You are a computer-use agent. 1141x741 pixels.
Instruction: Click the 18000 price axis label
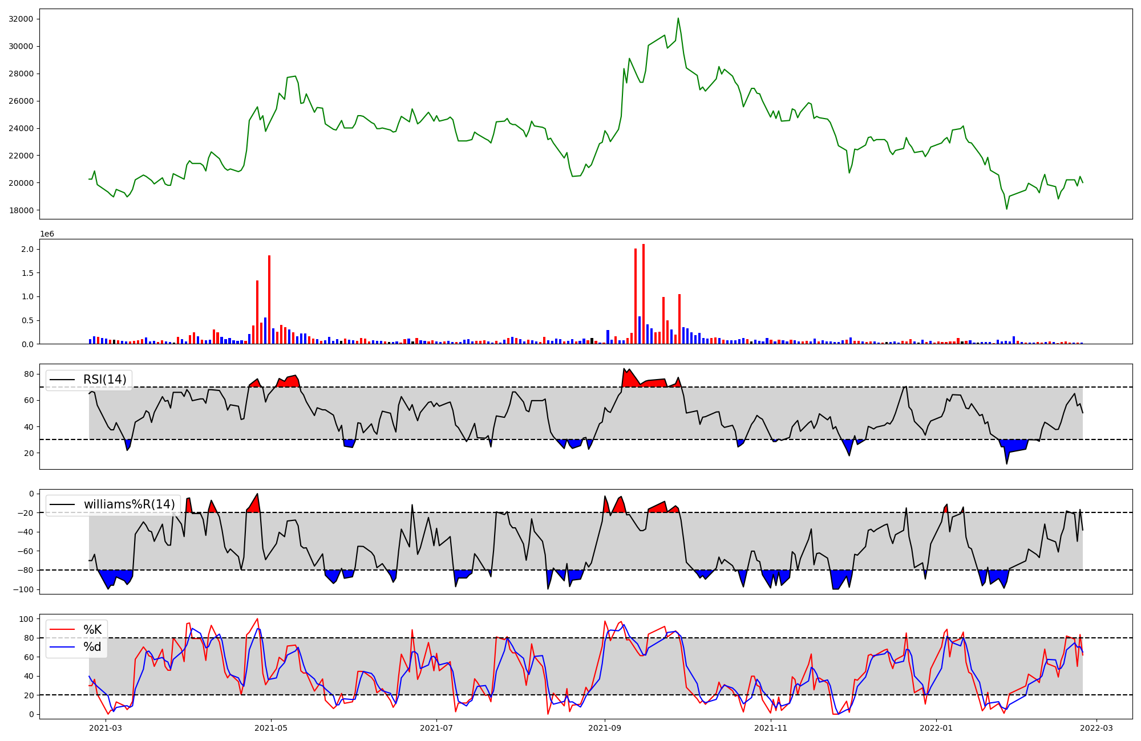click(21, 210)
